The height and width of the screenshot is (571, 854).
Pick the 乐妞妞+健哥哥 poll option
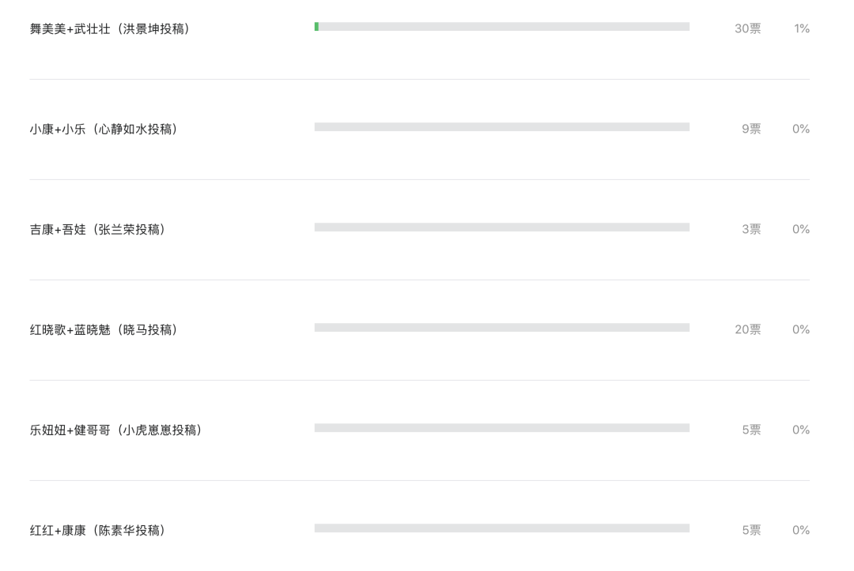(x=116, y=430)
